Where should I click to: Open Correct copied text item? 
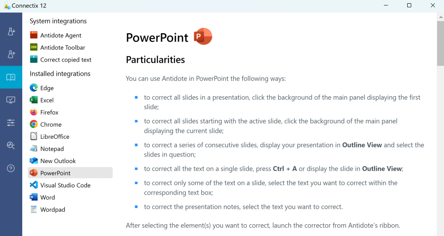[x=66, y=60]
